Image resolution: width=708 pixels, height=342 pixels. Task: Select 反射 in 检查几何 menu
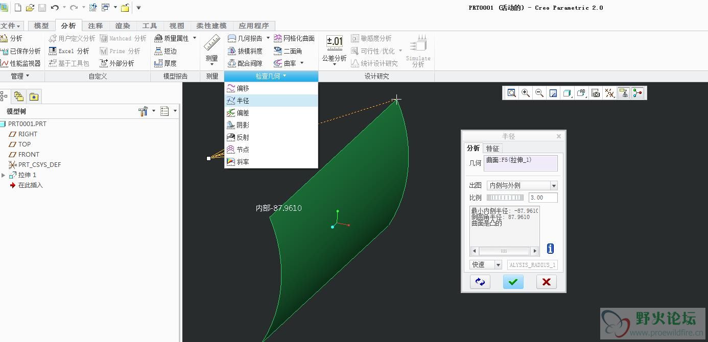[271, 137]
